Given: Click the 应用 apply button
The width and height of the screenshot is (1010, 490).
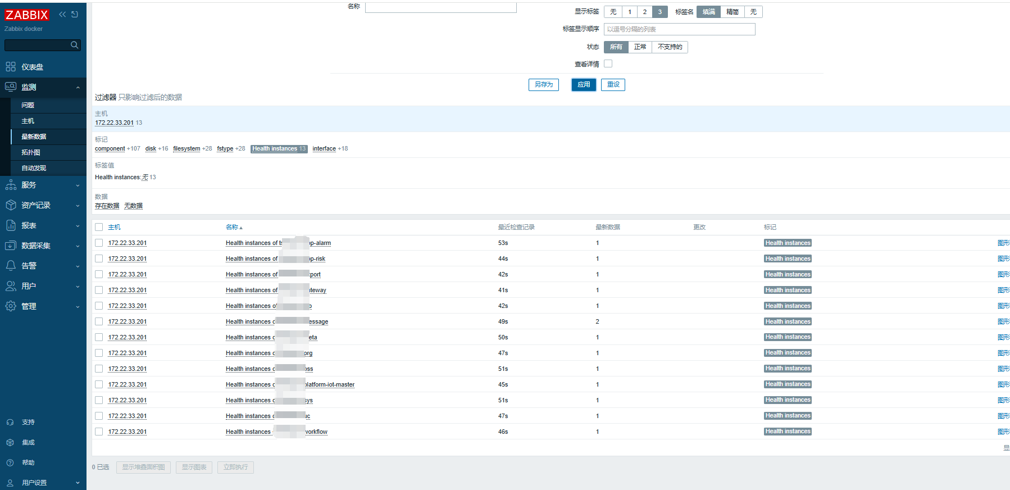Looking at the screenshot, I should pos(584,85).
